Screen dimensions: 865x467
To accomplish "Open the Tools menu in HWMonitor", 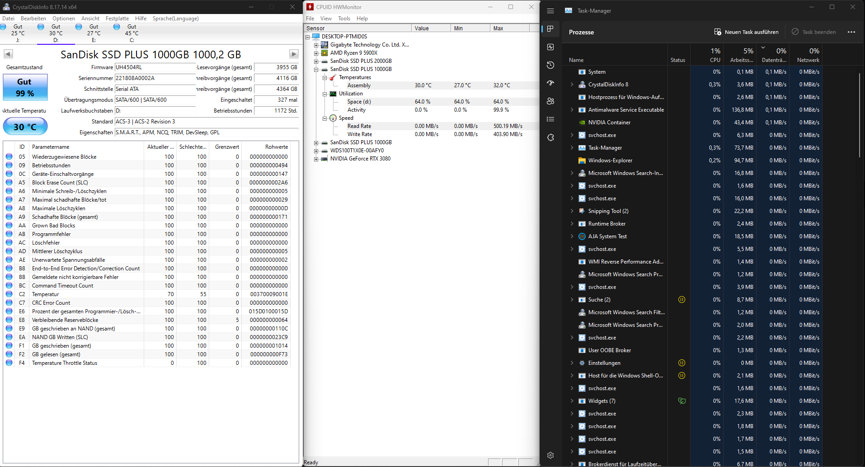I will 344,19.
